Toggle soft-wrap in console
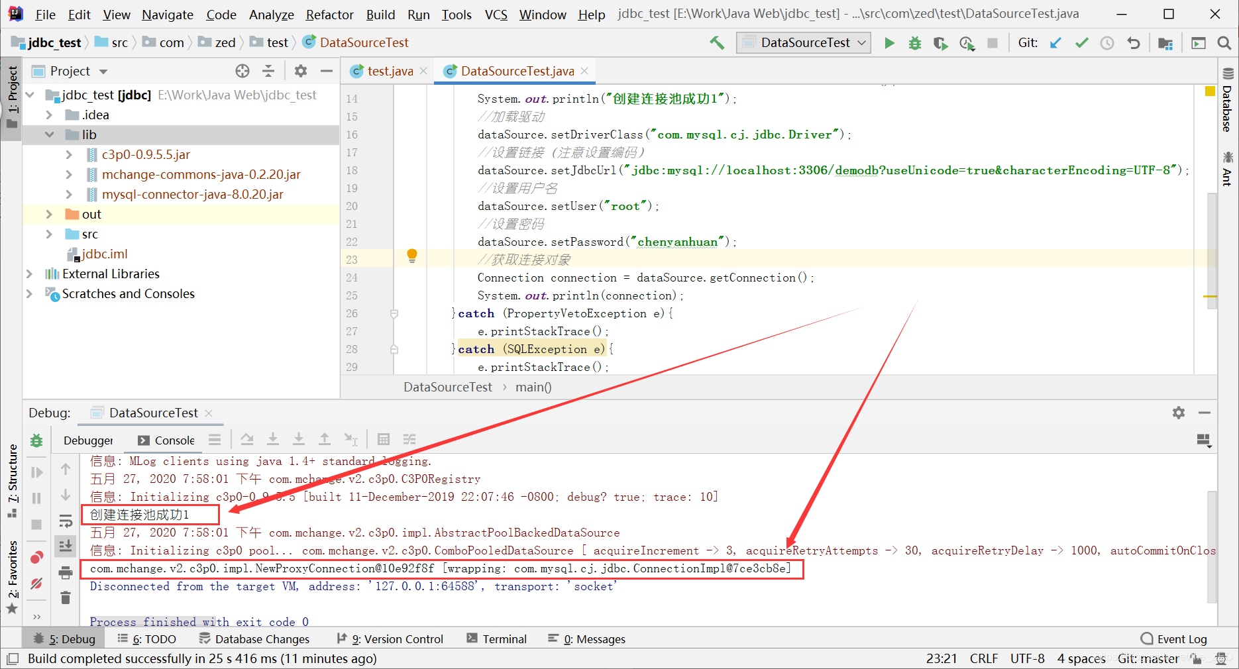 (66, 521)
